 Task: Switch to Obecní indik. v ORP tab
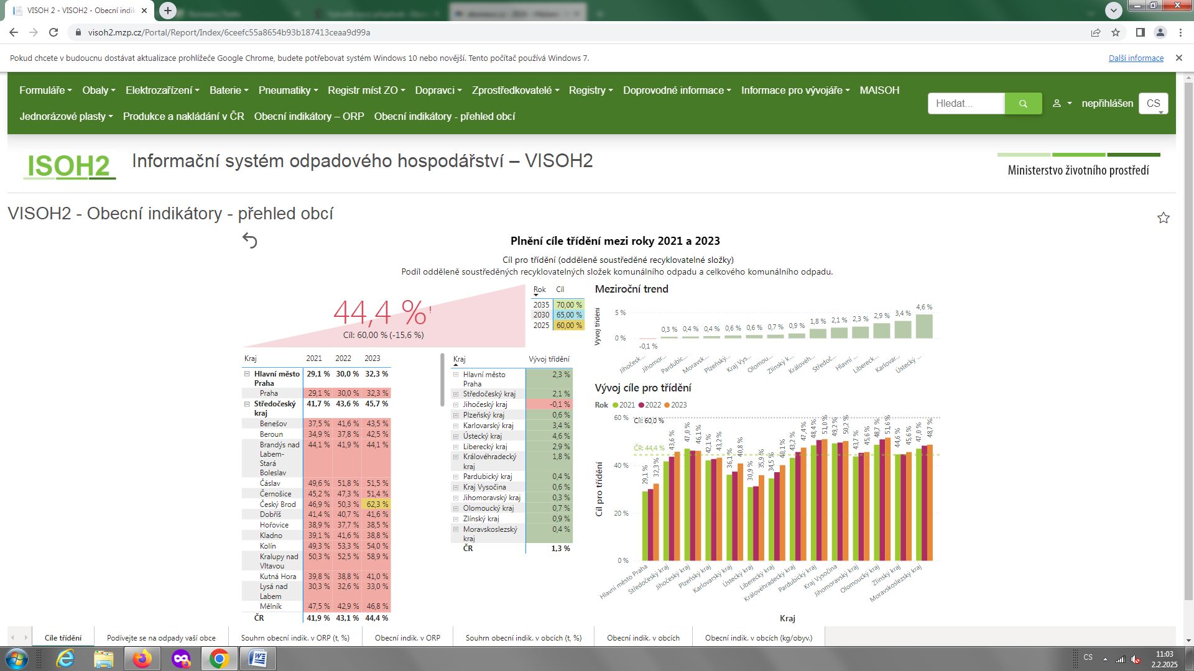[x=407, y=638]
